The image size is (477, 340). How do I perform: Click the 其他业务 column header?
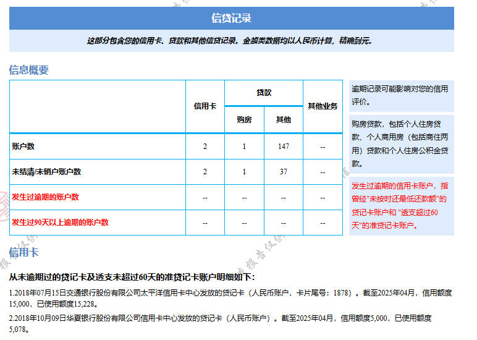323,106
